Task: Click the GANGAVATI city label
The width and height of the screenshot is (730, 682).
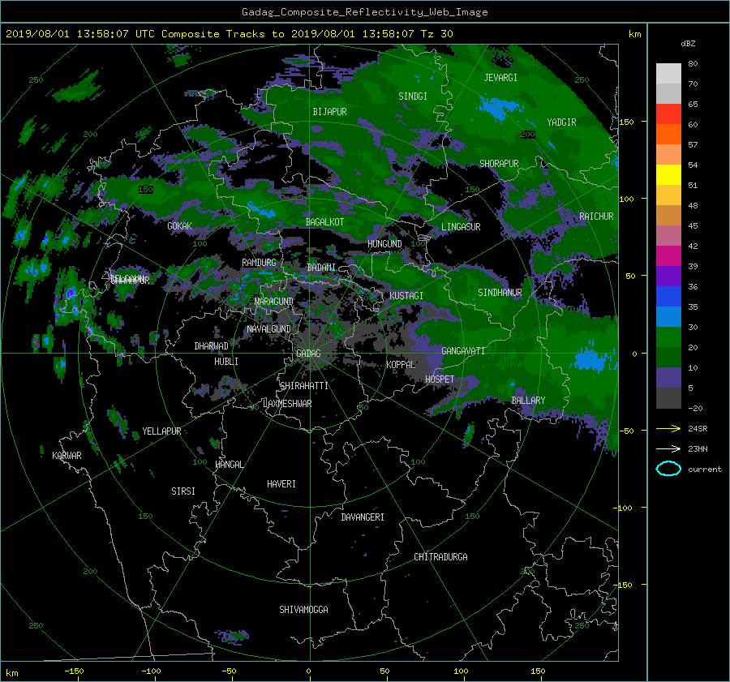Action: point(463,351)
